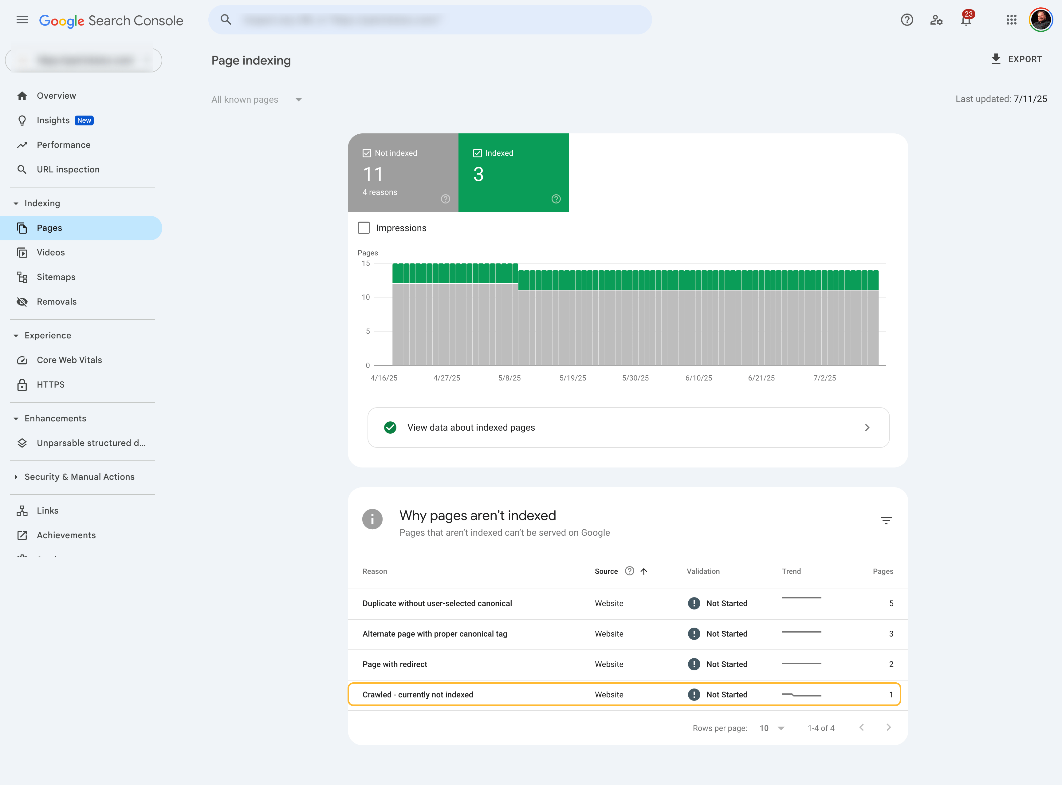
Task: Open Core Web Vitals in the sidebar
Action: [x=69, y=360]
